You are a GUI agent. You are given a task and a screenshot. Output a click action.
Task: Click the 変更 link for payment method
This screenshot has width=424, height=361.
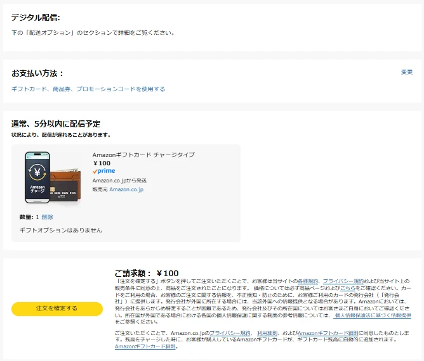[407, 72]
